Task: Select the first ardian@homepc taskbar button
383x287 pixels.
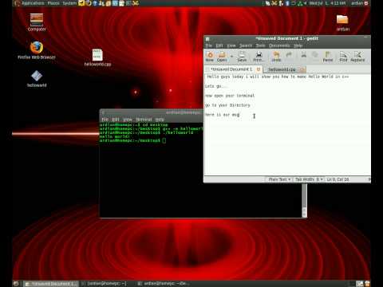Action: click(x=105, y=284)
